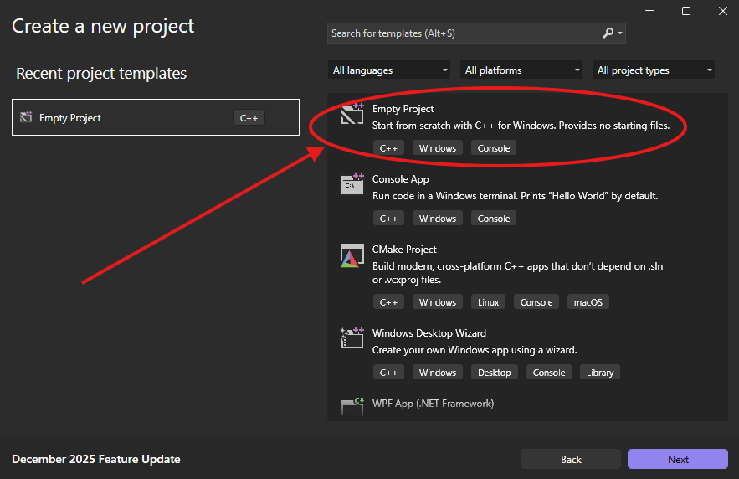This screenshot has height=479, width=739.
Task: Select the Empty Project template title
Action: pyautogui.click(x=403, y=109)
